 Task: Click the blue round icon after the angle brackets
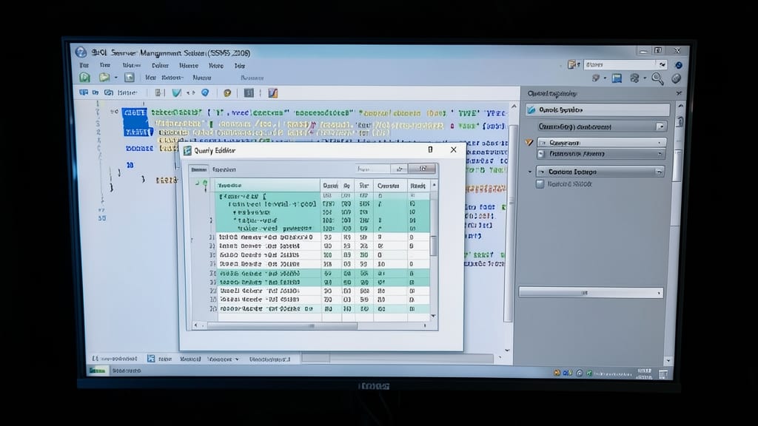coord(205,92)
